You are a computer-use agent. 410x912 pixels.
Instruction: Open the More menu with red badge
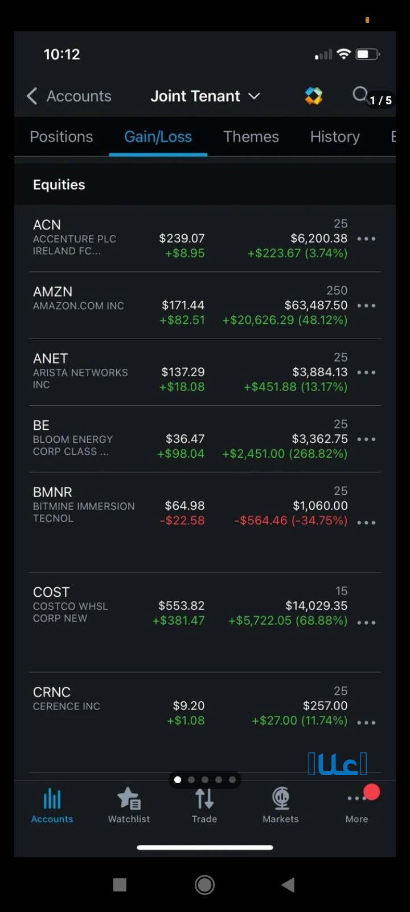tap(357, 799)
